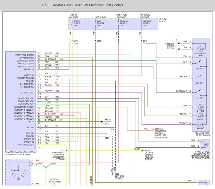215x189 pixels.
Task: Click the circled D gear position symbol
Action: click(19, 178)
